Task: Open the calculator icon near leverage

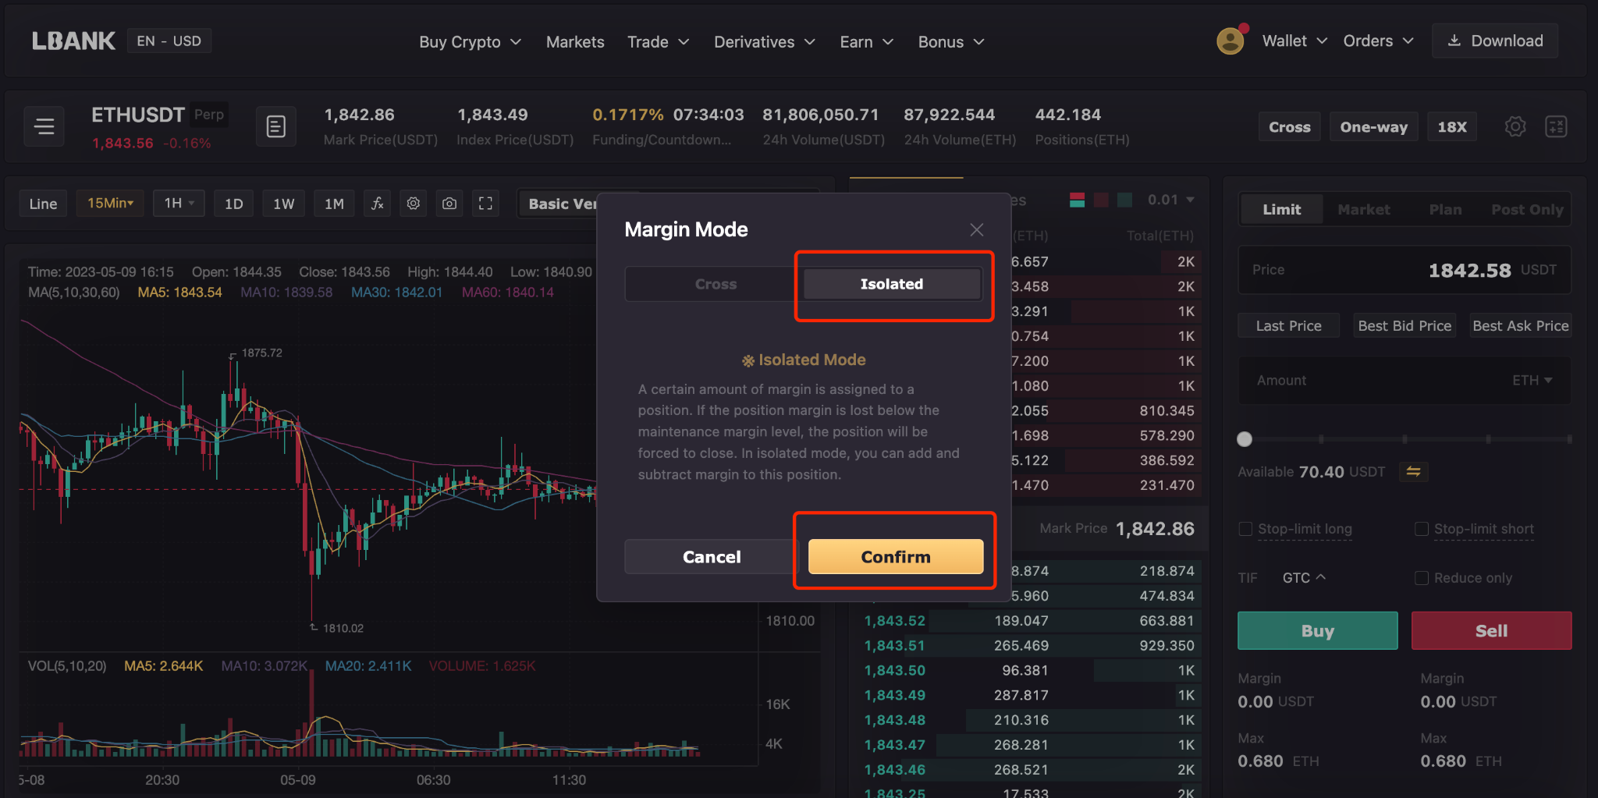Action: click(1556, 126)
